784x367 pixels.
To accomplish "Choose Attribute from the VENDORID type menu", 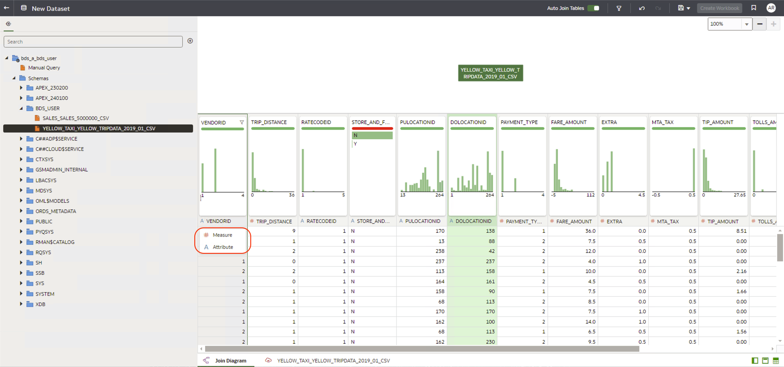I will pos(223,247).
